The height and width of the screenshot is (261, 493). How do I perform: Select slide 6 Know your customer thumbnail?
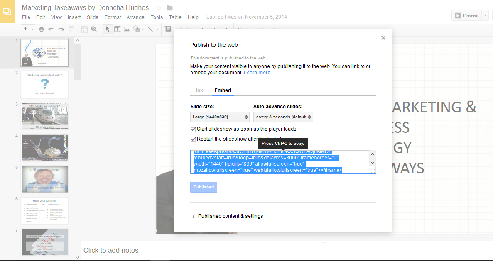(44, 211)
